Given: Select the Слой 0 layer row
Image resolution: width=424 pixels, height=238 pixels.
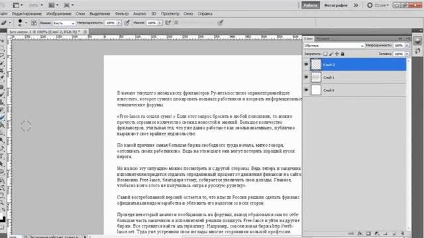Looking at the screenshot, I should [x=354, y=90].
